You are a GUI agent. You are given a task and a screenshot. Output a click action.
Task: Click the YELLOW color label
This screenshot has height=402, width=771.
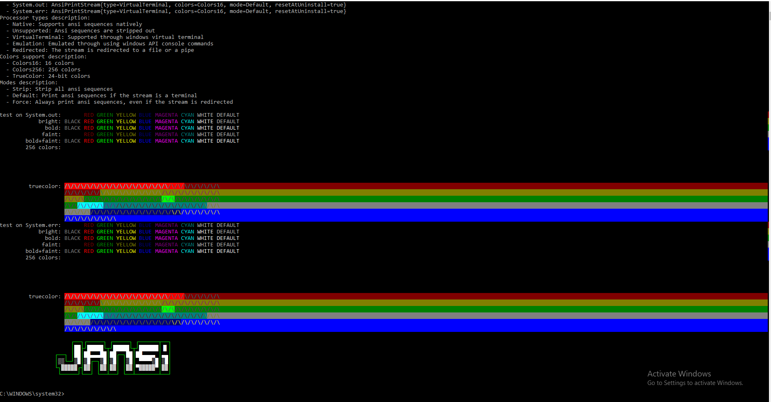click(x=126, y=121)
